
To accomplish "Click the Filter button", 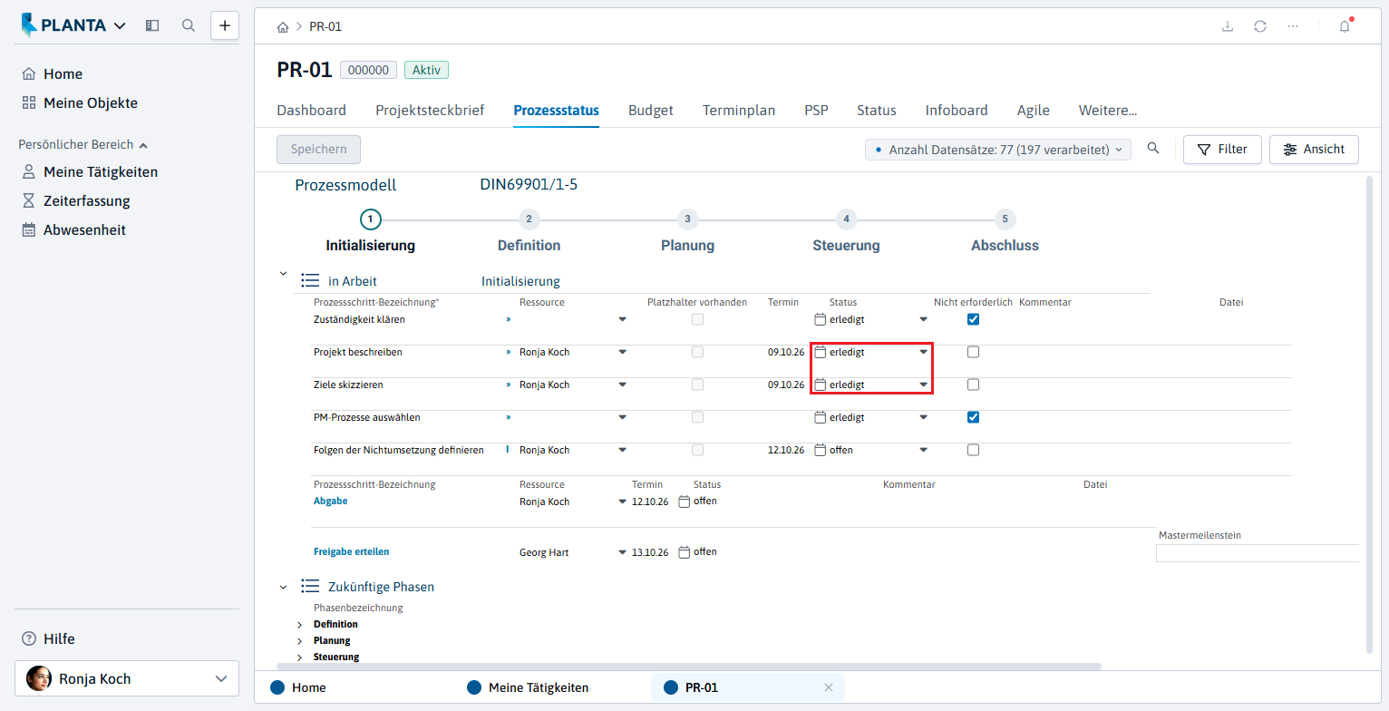I will coord(1222,150).
